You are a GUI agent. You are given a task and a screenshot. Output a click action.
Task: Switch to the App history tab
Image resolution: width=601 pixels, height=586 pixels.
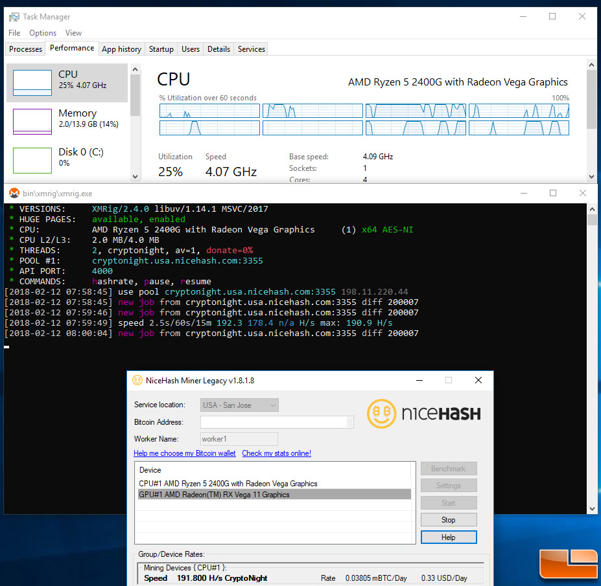121,49
